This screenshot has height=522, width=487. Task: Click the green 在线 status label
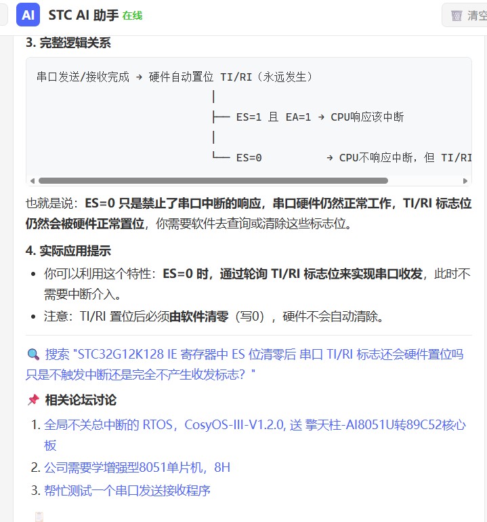pos(132,16)
